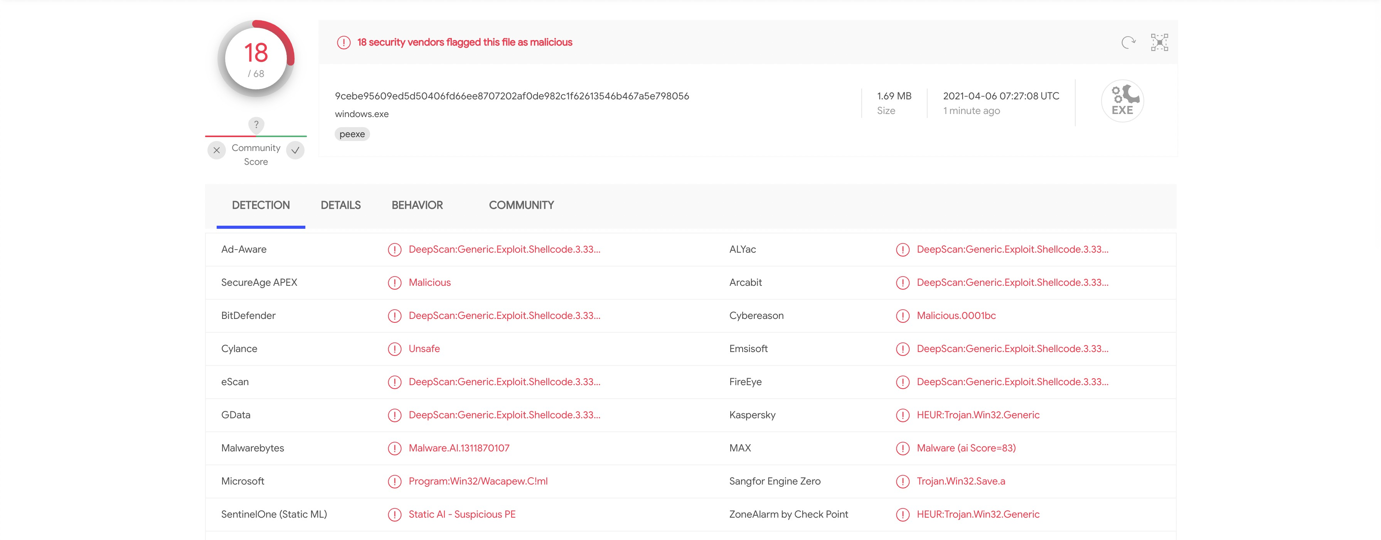Viewport: 1381px width, 540px height.
Task: Open the BEHAVIOR tab
Action: (x=417, y=205)
